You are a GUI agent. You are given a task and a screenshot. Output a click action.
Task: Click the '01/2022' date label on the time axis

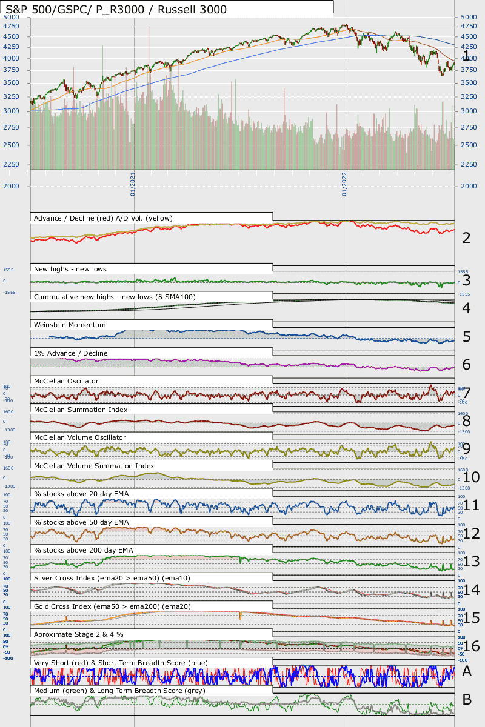pos(344,184)
